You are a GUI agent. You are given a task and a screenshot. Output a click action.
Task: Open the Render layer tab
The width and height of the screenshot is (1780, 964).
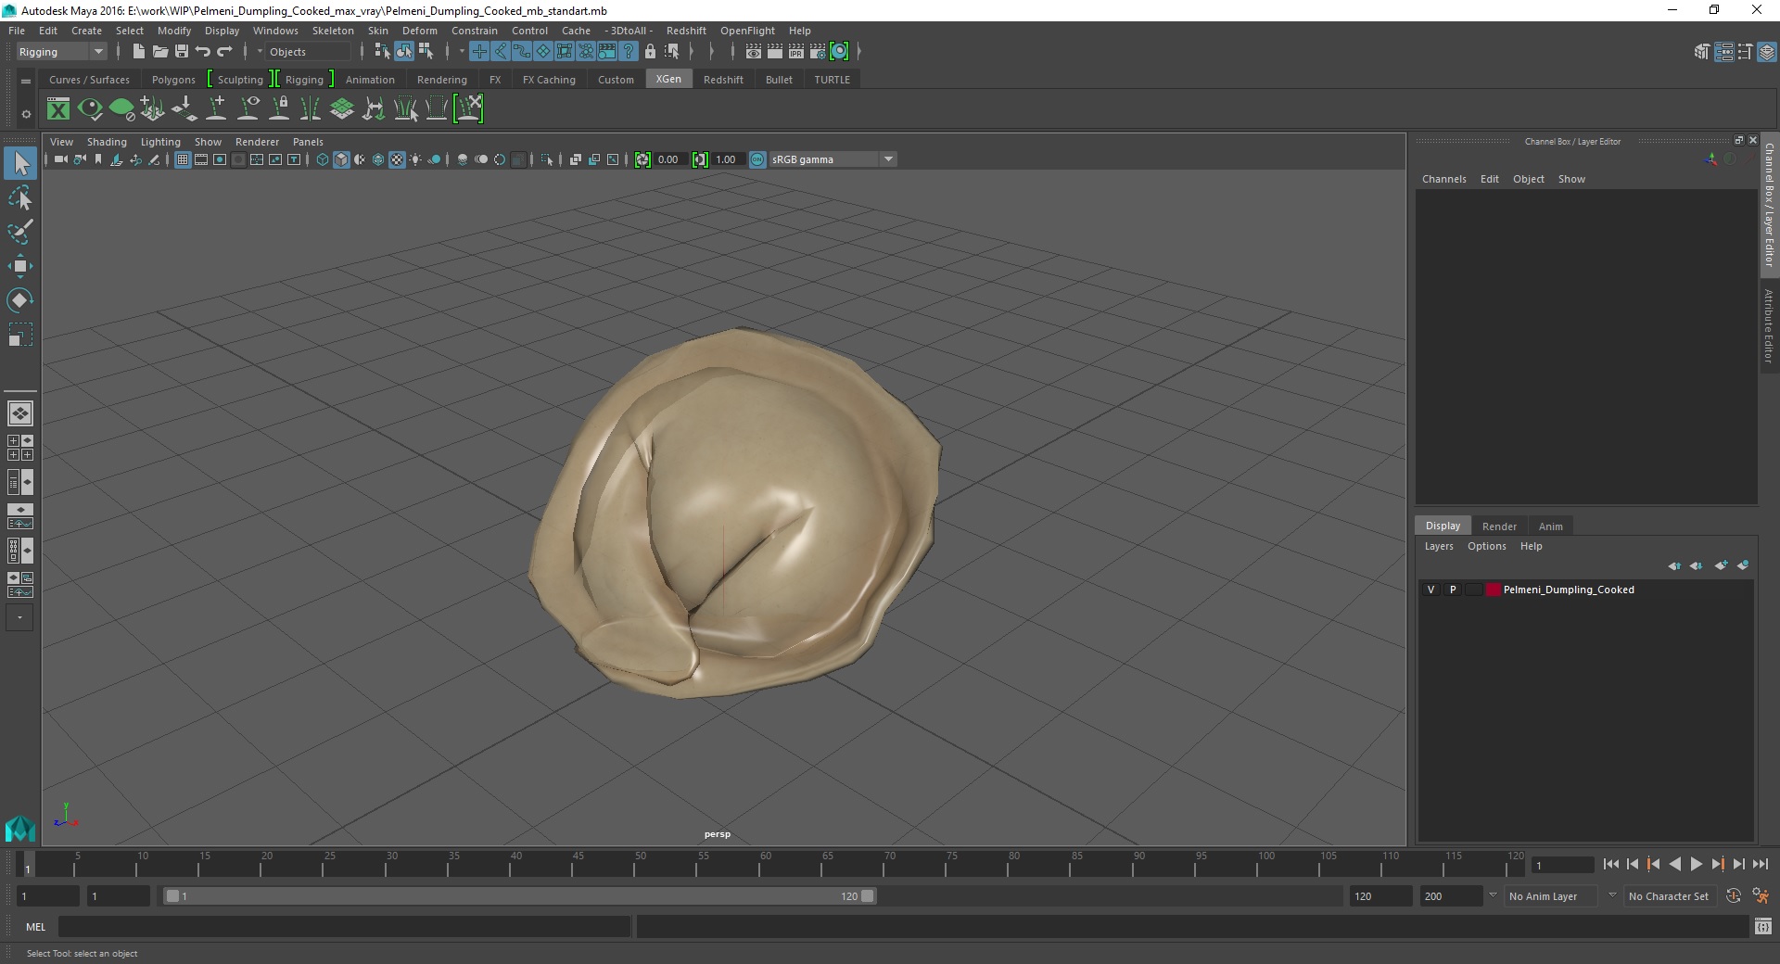(1499, 526)
